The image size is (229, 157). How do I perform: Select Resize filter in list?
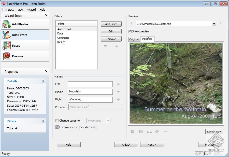pyautogui.click(x=76, y=42)
